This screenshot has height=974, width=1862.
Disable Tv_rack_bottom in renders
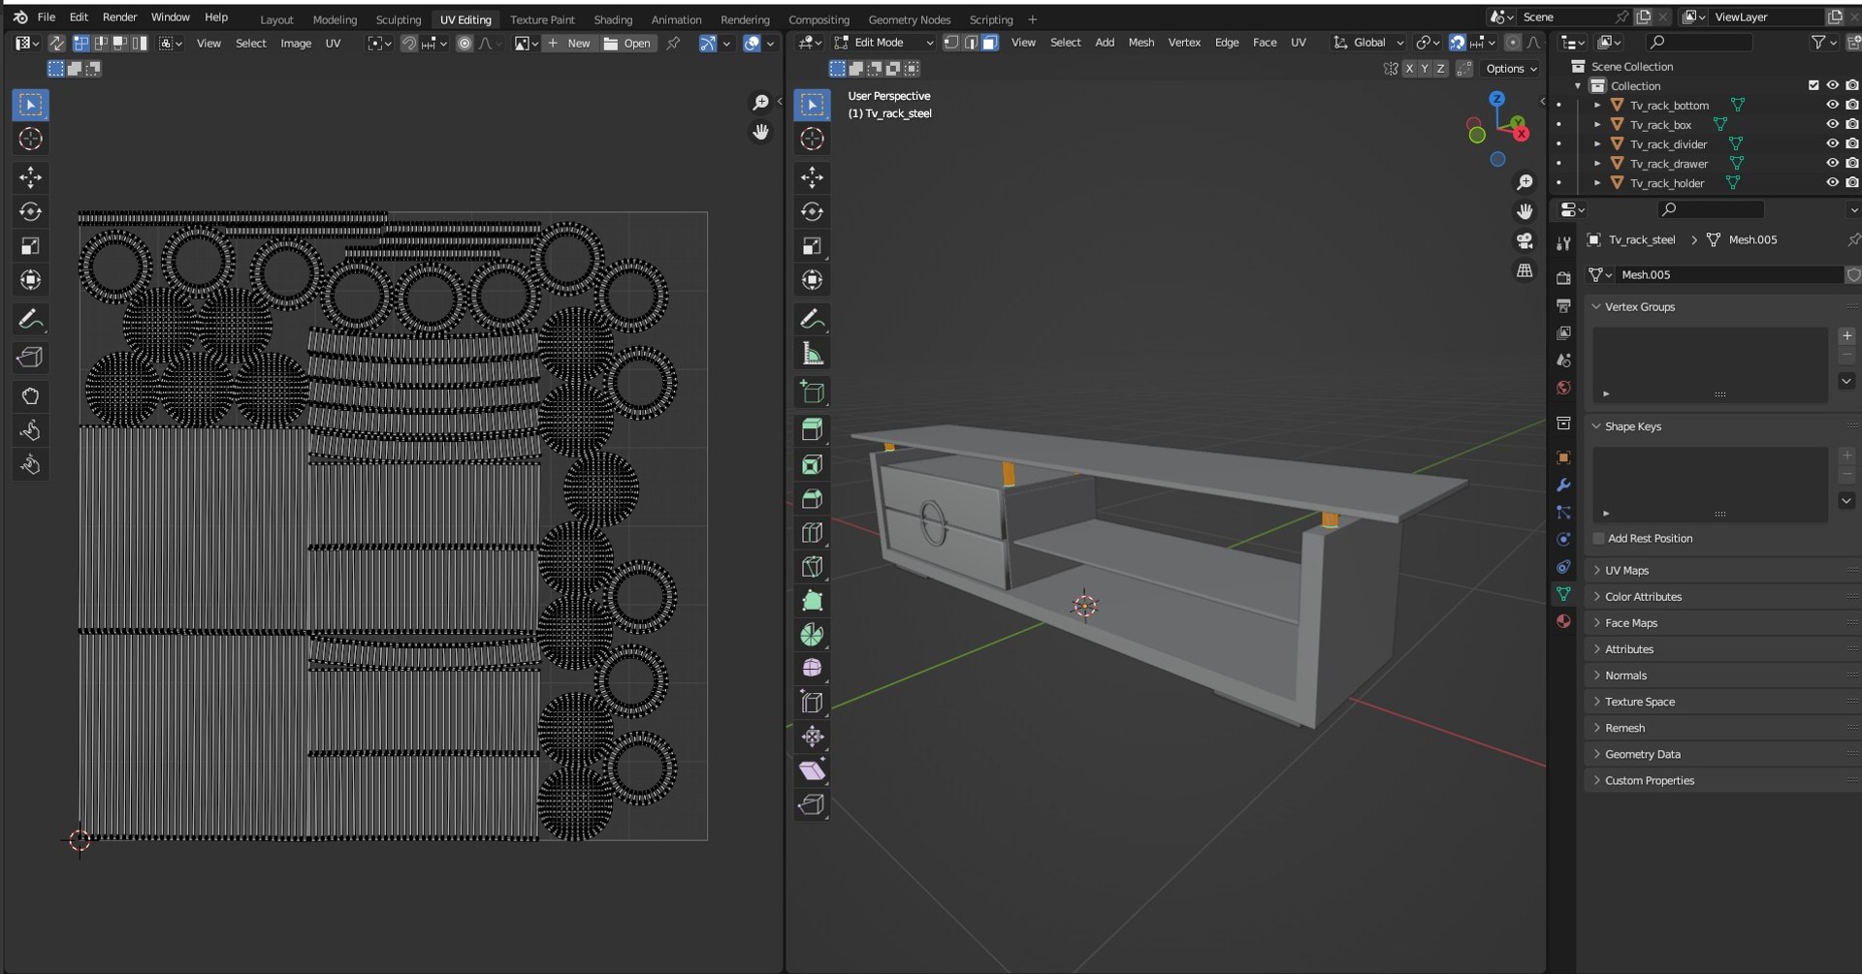click(1852, 105)
